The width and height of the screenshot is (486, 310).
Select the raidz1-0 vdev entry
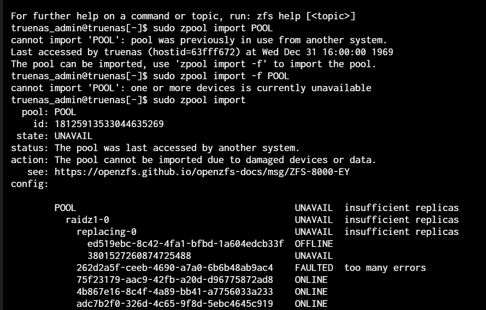pyautogui.click(x=87, y=220)
